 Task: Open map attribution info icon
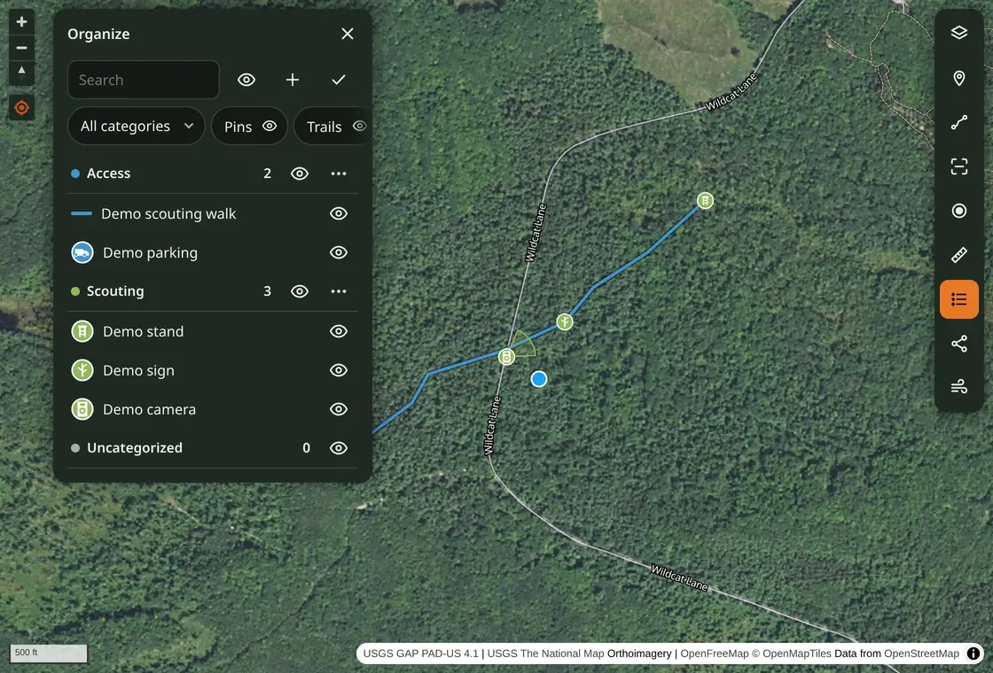pos(973,654)
